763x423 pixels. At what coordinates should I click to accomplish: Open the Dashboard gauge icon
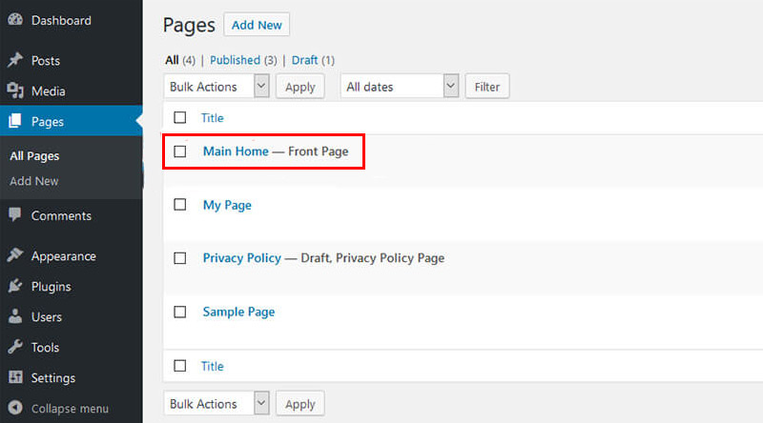[15, 20]
